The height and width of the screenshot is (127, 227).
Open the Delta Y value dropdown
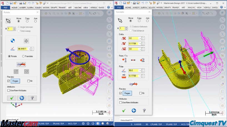pyautogui.click(x=140, y=44)
